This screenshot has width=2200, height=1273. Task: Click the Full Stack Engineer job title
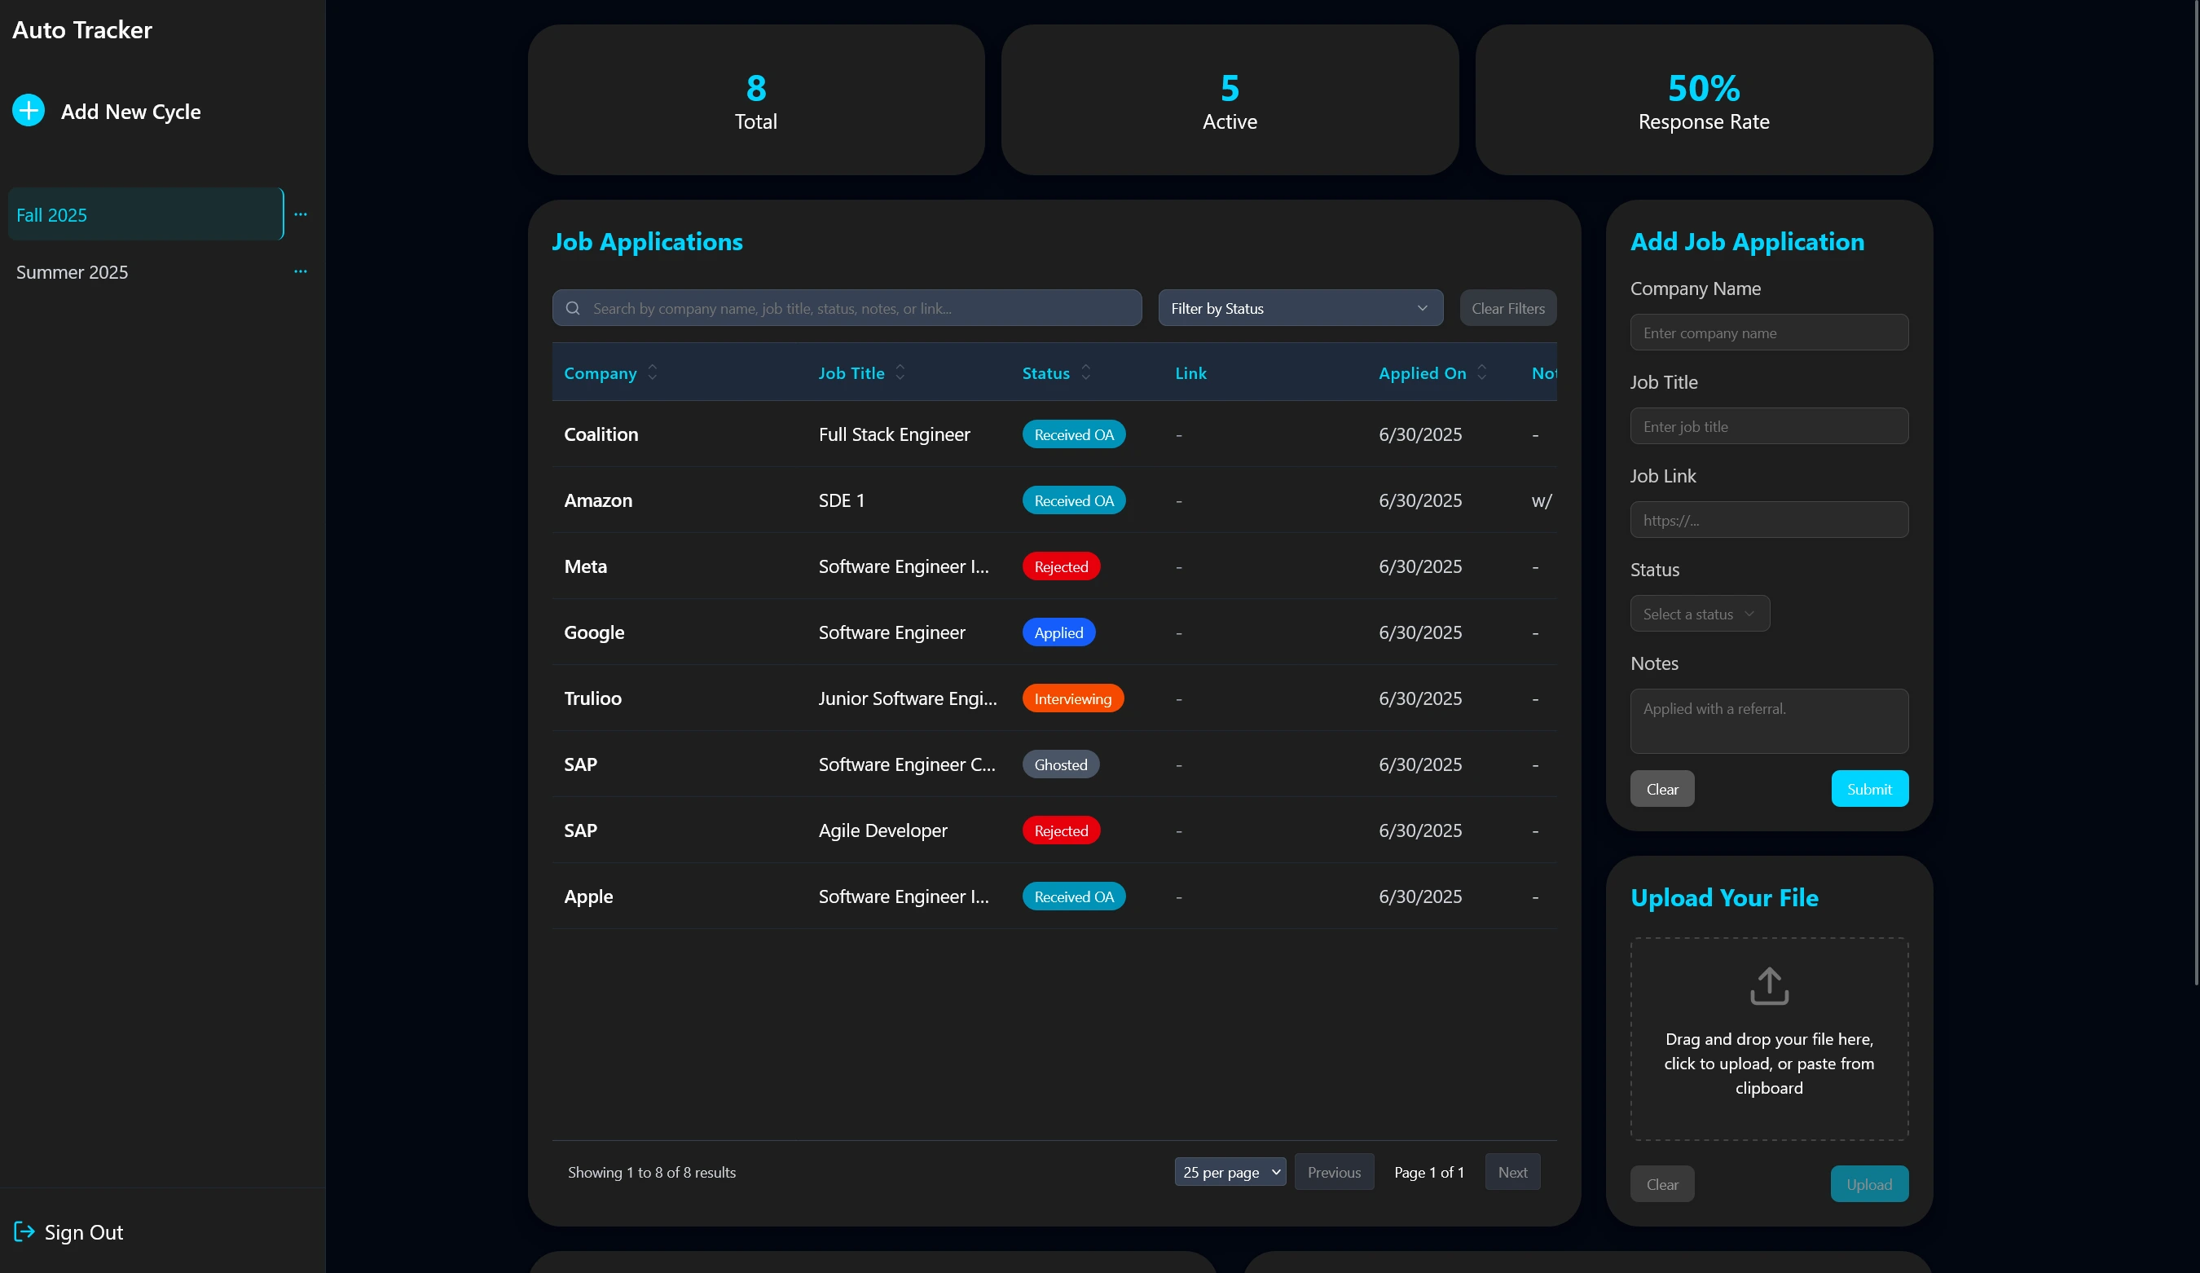894,434
